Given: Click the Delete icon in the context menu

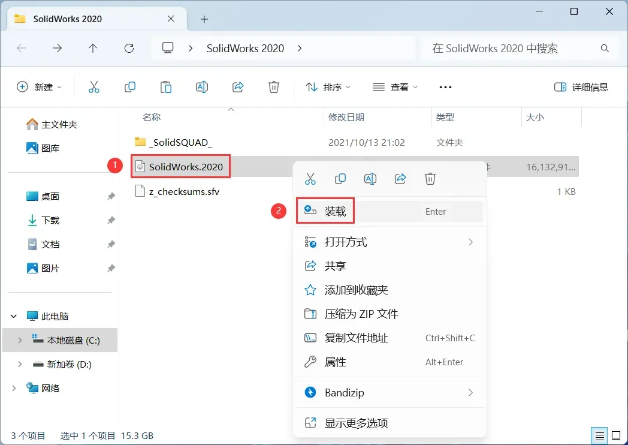Looking at the screenshot, I should [x=430, y=179].
